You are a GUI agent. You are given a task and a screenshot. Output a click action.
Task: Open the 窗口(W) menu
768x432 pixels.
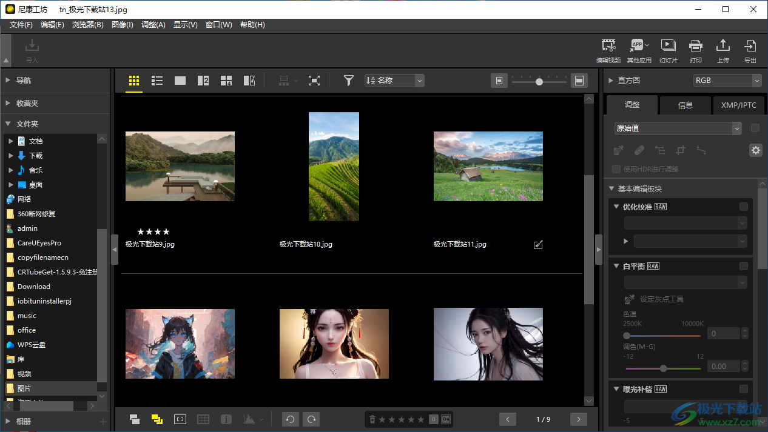(219, 25)
